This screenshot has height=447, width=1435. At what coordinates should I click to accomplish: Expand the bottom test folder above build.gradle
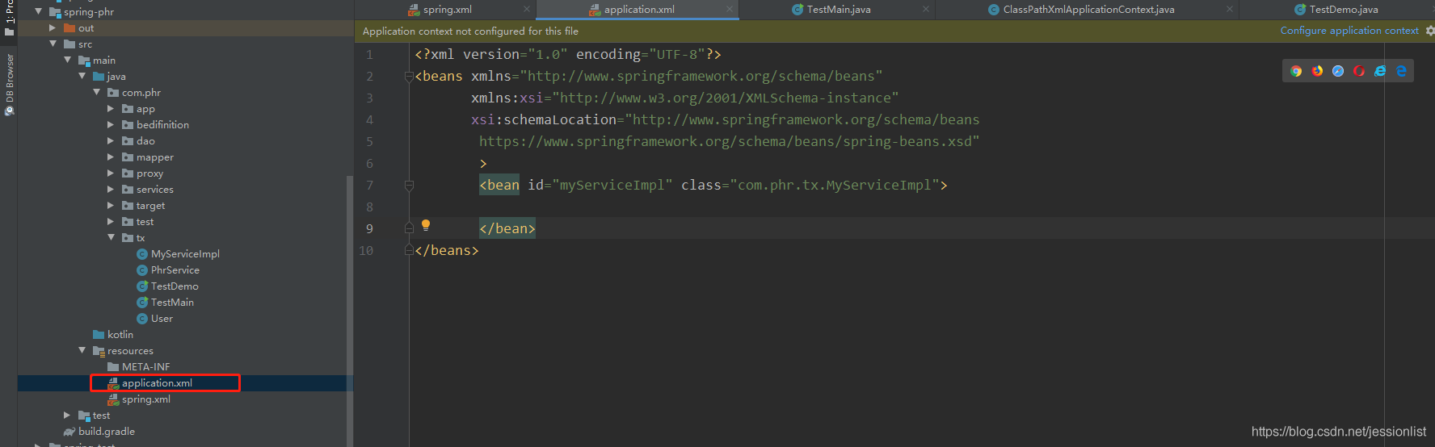click(67, 416)
